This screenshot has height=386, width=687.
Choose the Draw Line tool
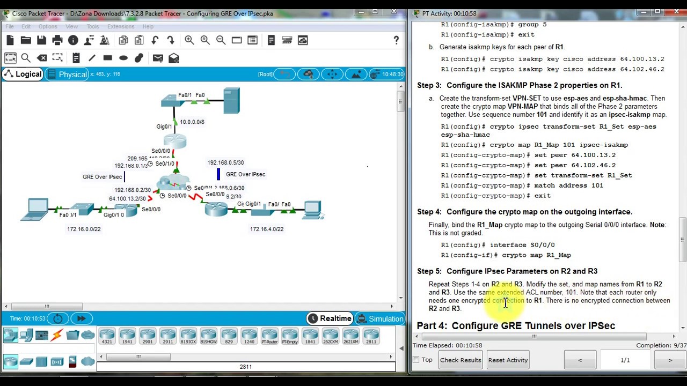point(92,58)
